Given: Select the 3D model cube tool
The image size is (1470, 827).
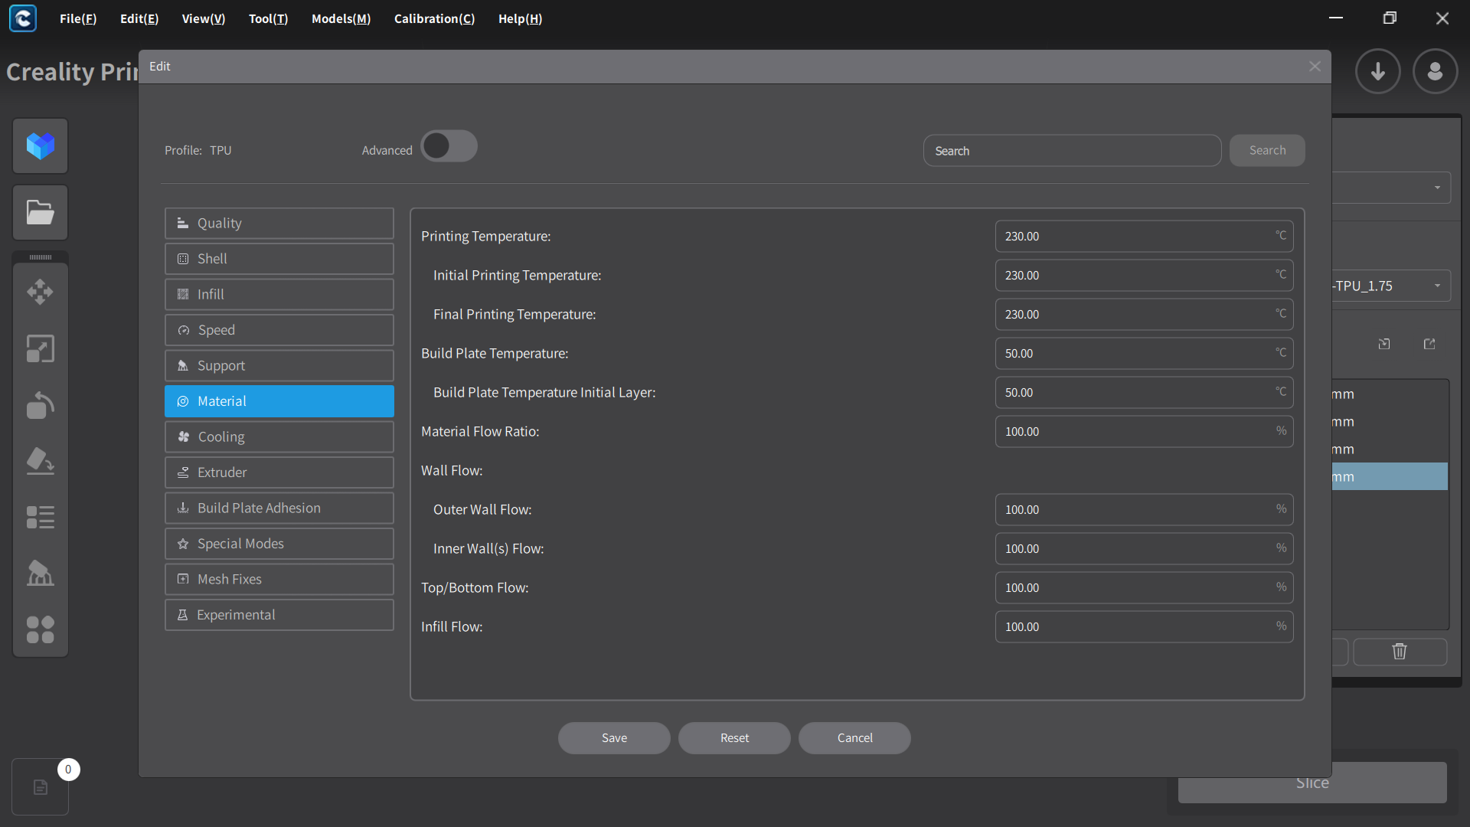Looking at the screenshot, I should point(41,145).
